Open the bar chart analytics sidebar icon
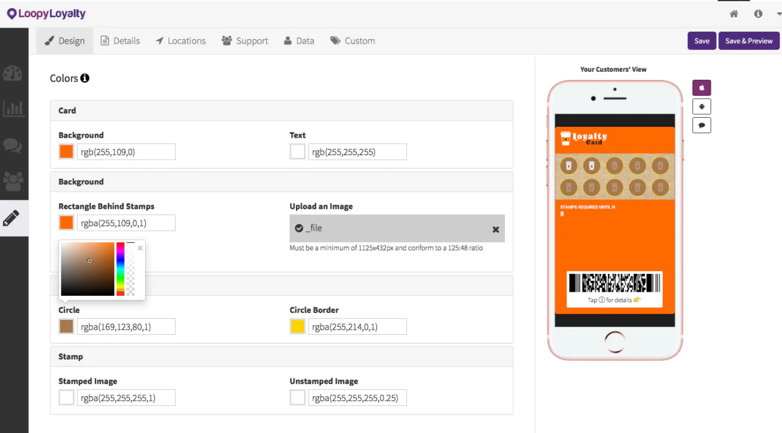 13,109
